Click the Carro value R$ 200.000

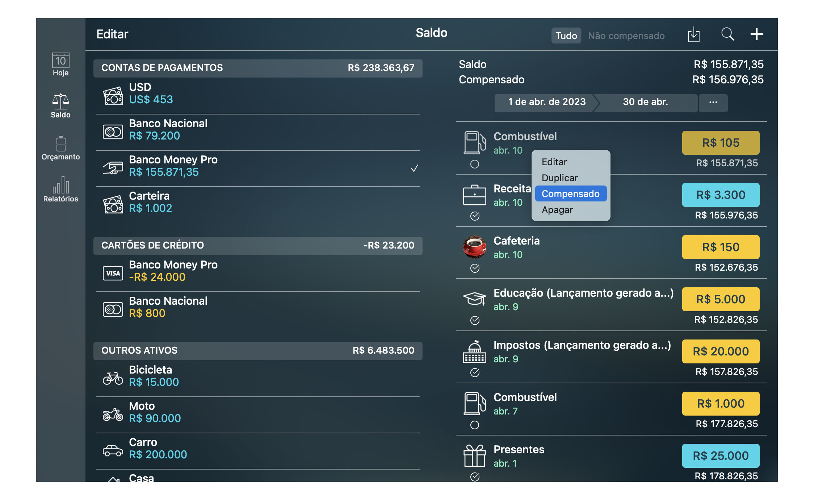158,455
